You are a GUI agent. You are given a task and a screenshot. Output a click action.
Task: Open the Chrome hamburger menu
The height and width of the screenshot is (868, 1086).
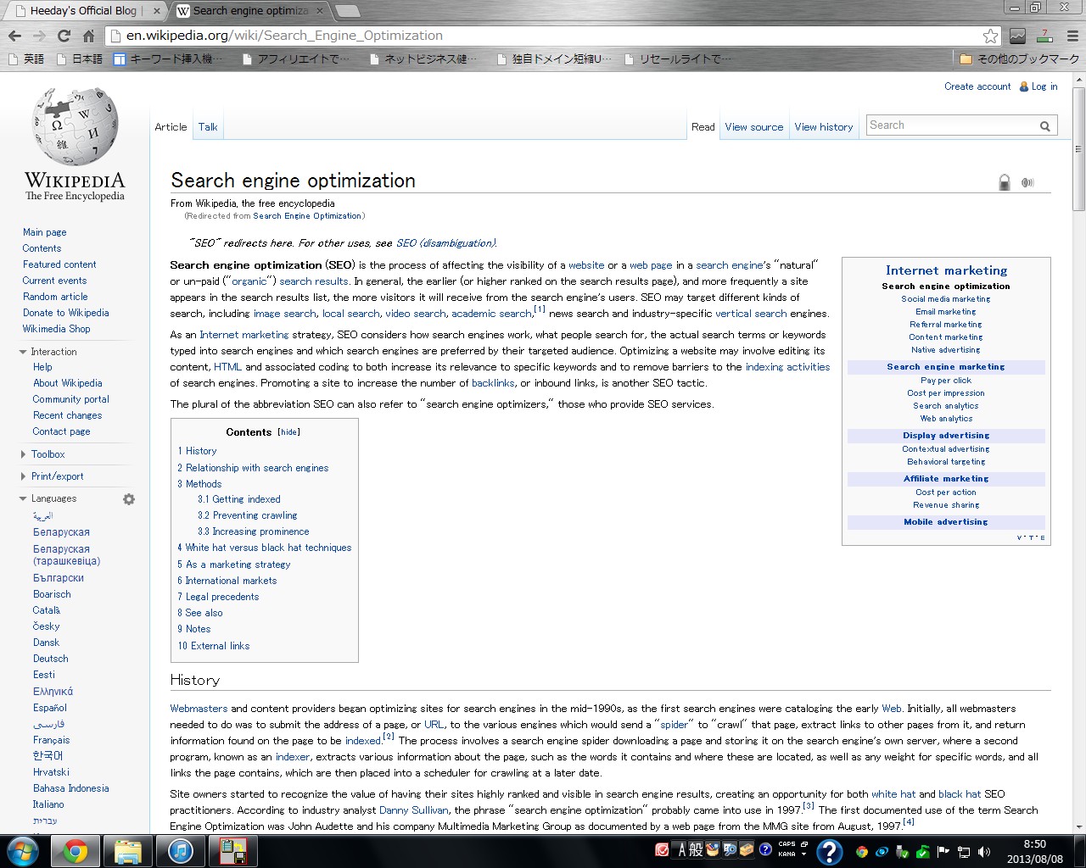coord(1072,36)
